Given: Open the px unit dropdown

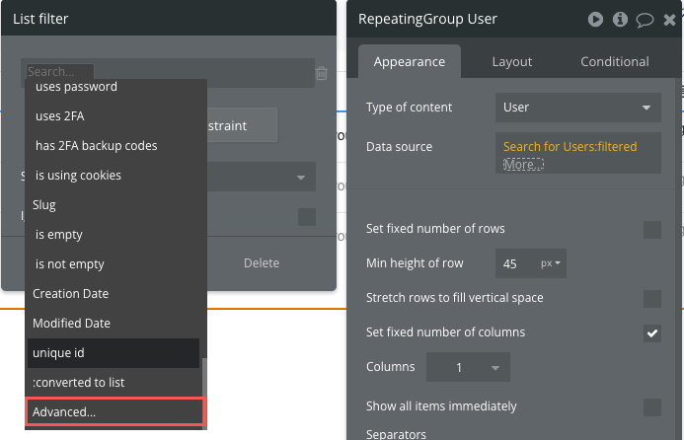Looking at the screenshot, I should (x=551, y=264).
